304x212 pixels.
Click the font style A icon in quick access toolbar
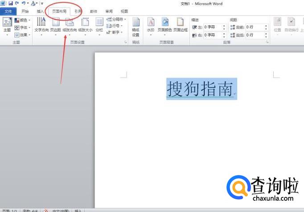pos(33,3)
